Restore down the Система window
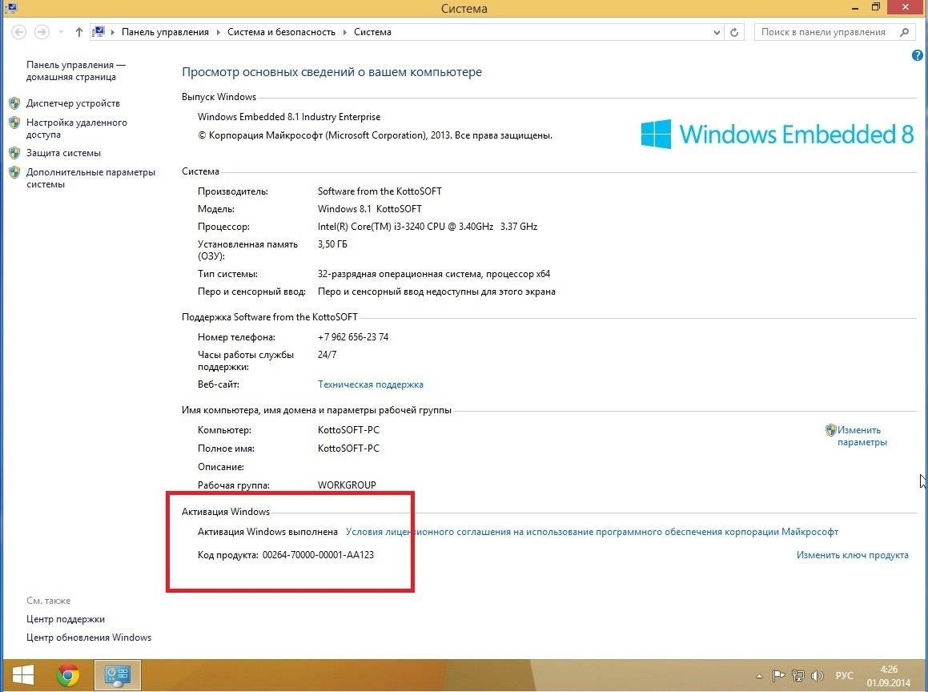 point(876,7)
